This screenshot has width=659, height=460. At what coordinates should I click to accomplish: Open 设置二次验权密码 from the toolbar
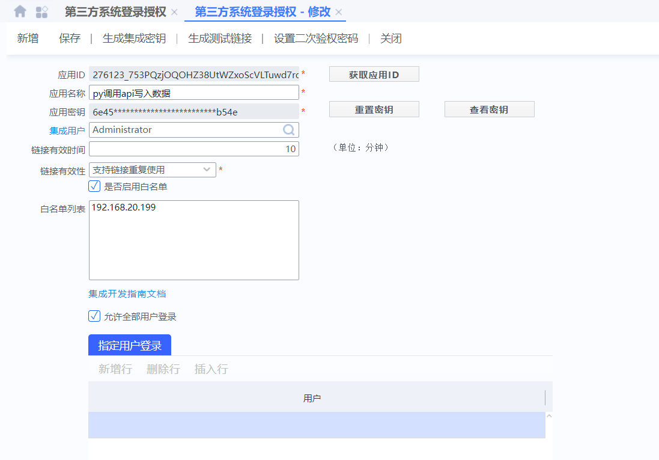click(x=316, y=38)
